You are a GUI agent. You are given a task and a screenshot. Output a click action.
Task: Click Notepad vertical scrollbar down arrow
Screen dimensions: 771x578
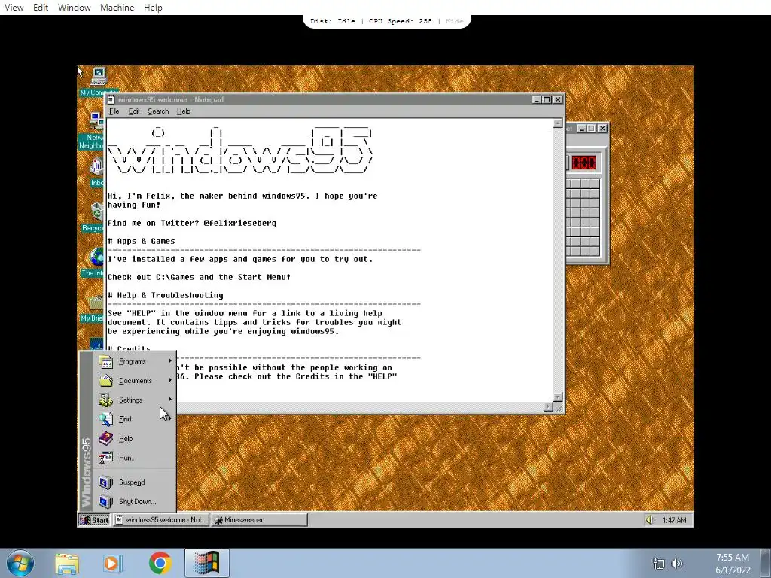point(558,397)
